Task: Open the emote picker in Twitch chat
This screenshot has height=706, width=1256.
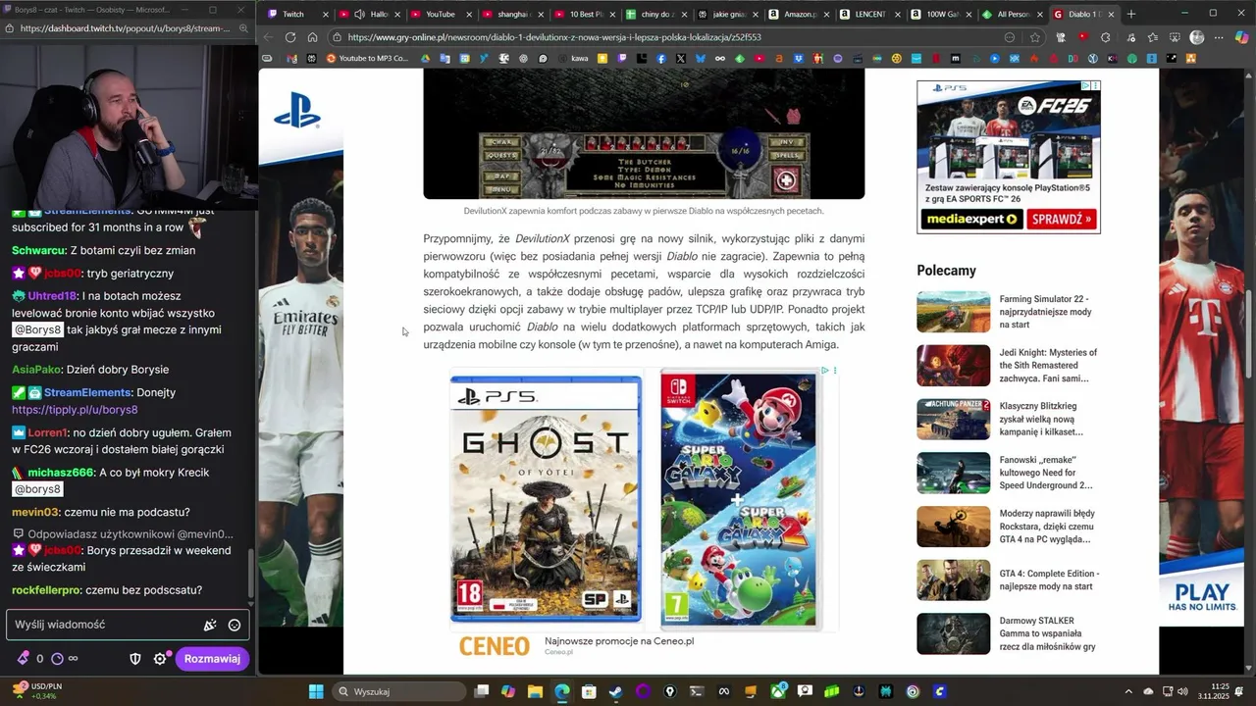Action: (x=235, y=625)
